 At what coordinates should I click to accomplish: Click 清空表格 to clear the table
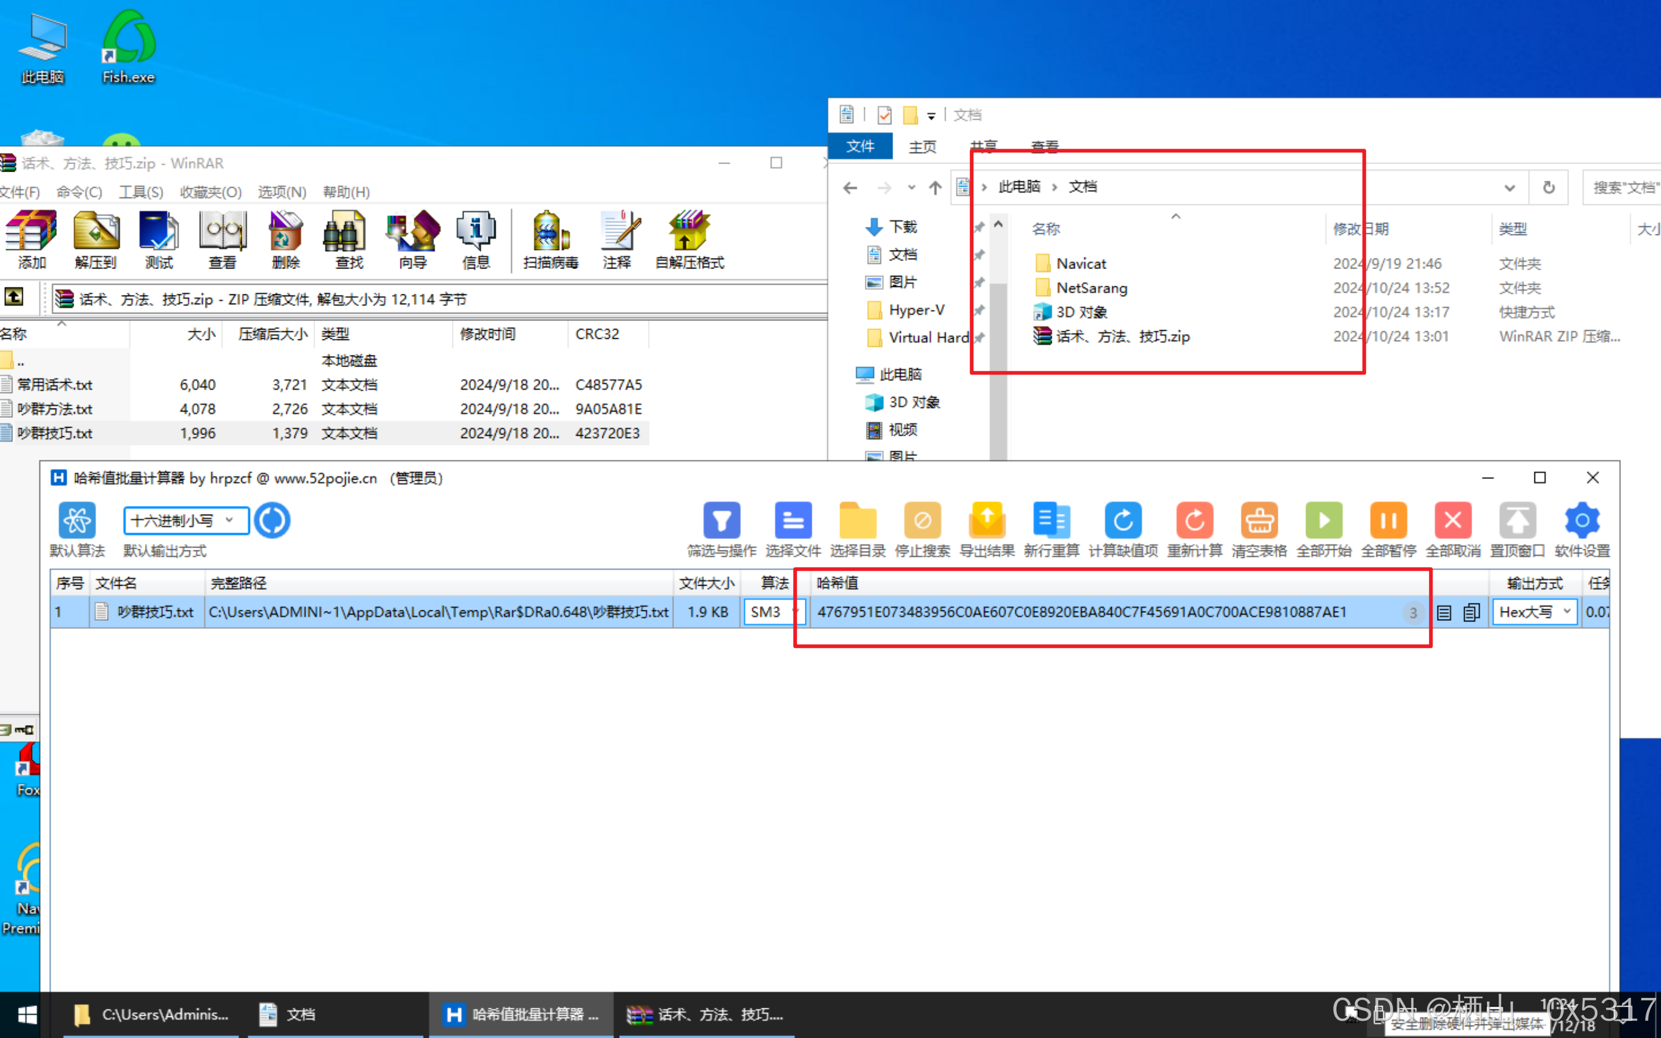[1259, 521]
